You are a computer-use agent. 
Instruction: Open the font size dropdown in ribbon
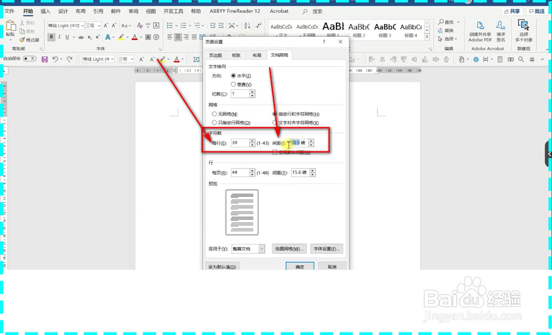[x=99, y=26]
